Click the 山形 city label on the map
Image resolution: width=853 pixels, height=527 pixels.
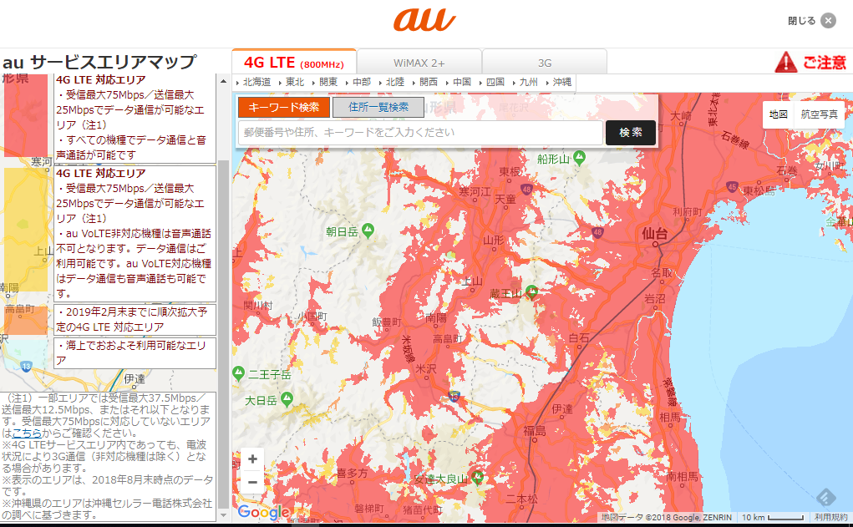point(493,240)
